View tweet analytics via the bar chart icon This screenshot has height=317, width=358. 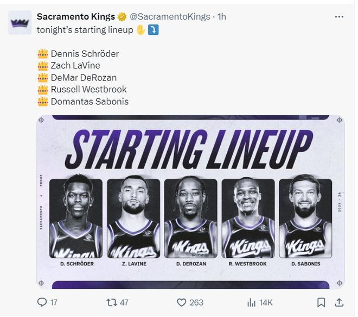pos(252,302)
